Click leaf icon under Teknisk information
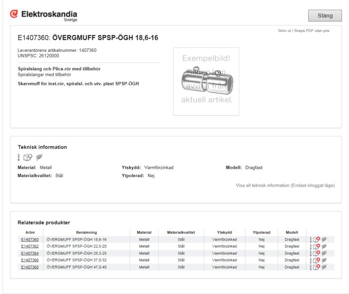 click(x=39, y=157)
